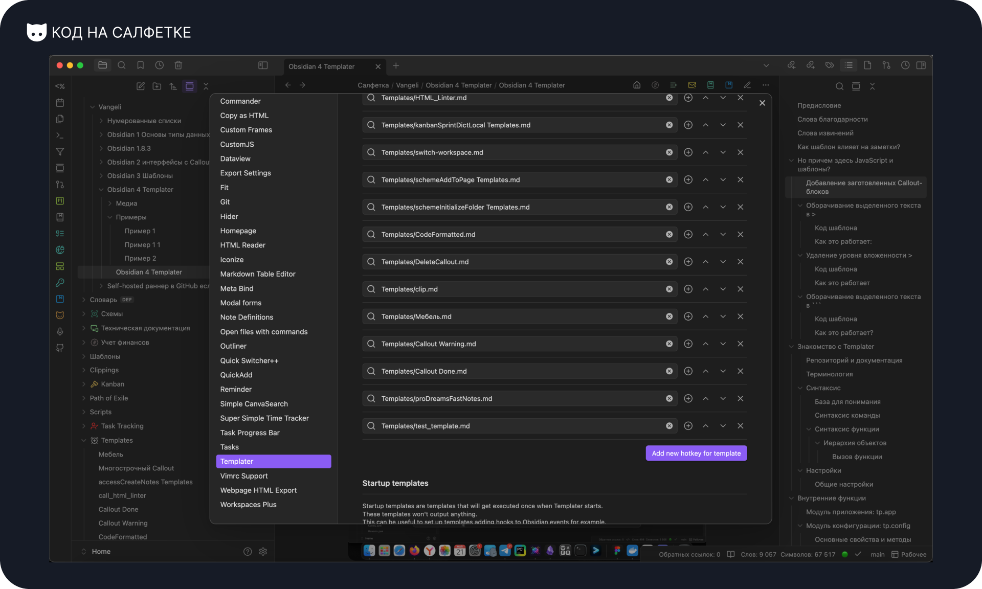Jump to Терминология heading in outline

pyautogui.click(x=830, y=375)
